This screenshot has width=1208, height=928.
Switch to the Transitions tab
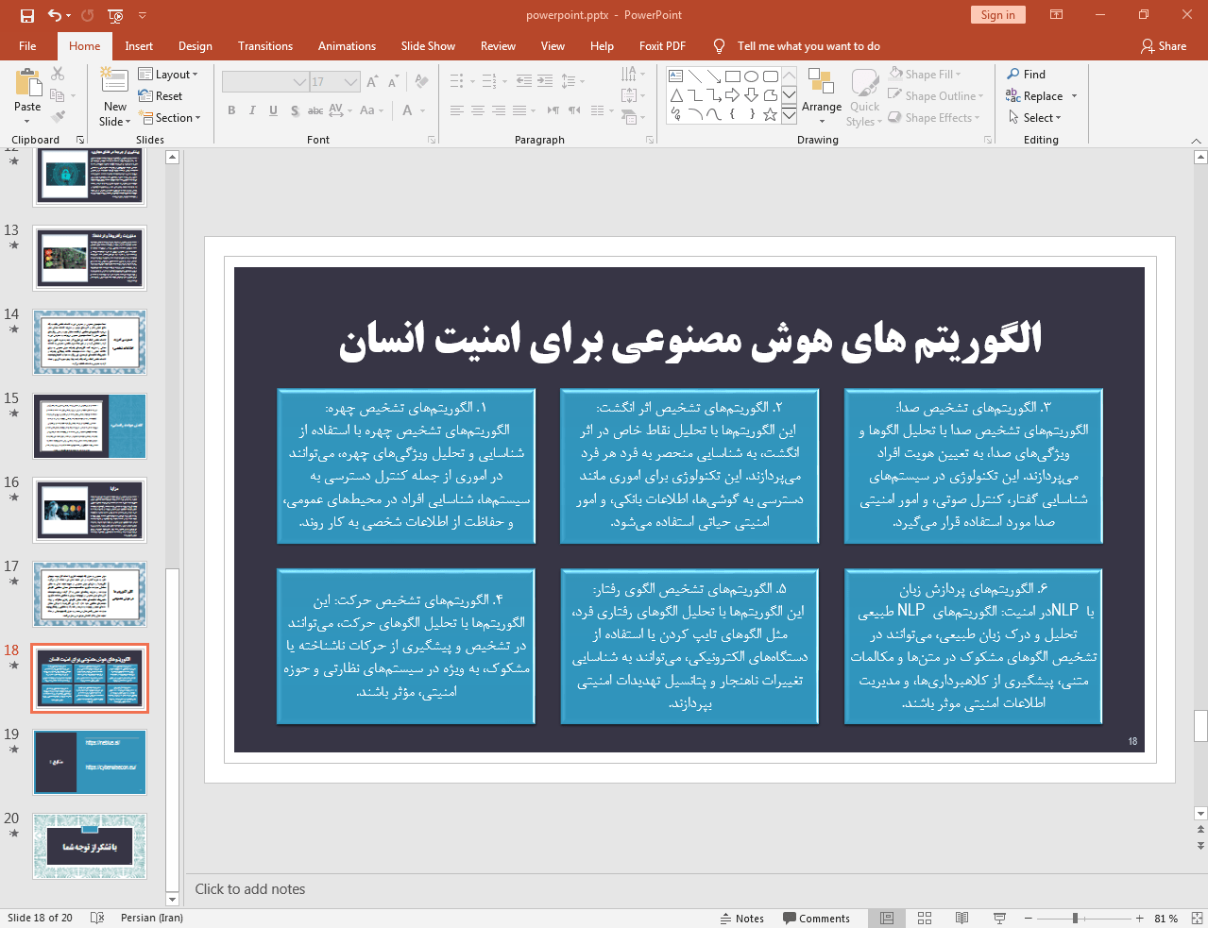click(x=265, y=46)
